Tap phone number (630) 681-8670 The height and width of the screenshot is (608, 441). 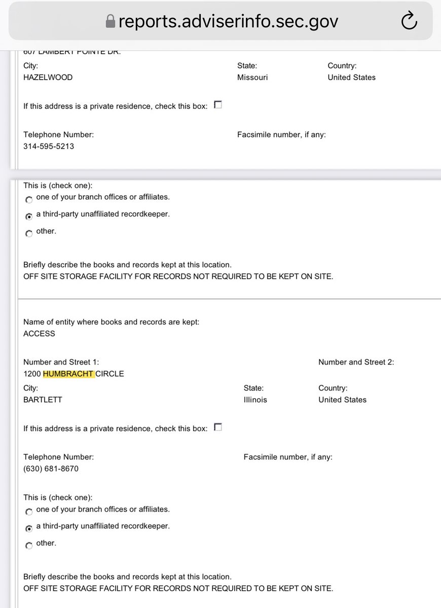point(51,469)
